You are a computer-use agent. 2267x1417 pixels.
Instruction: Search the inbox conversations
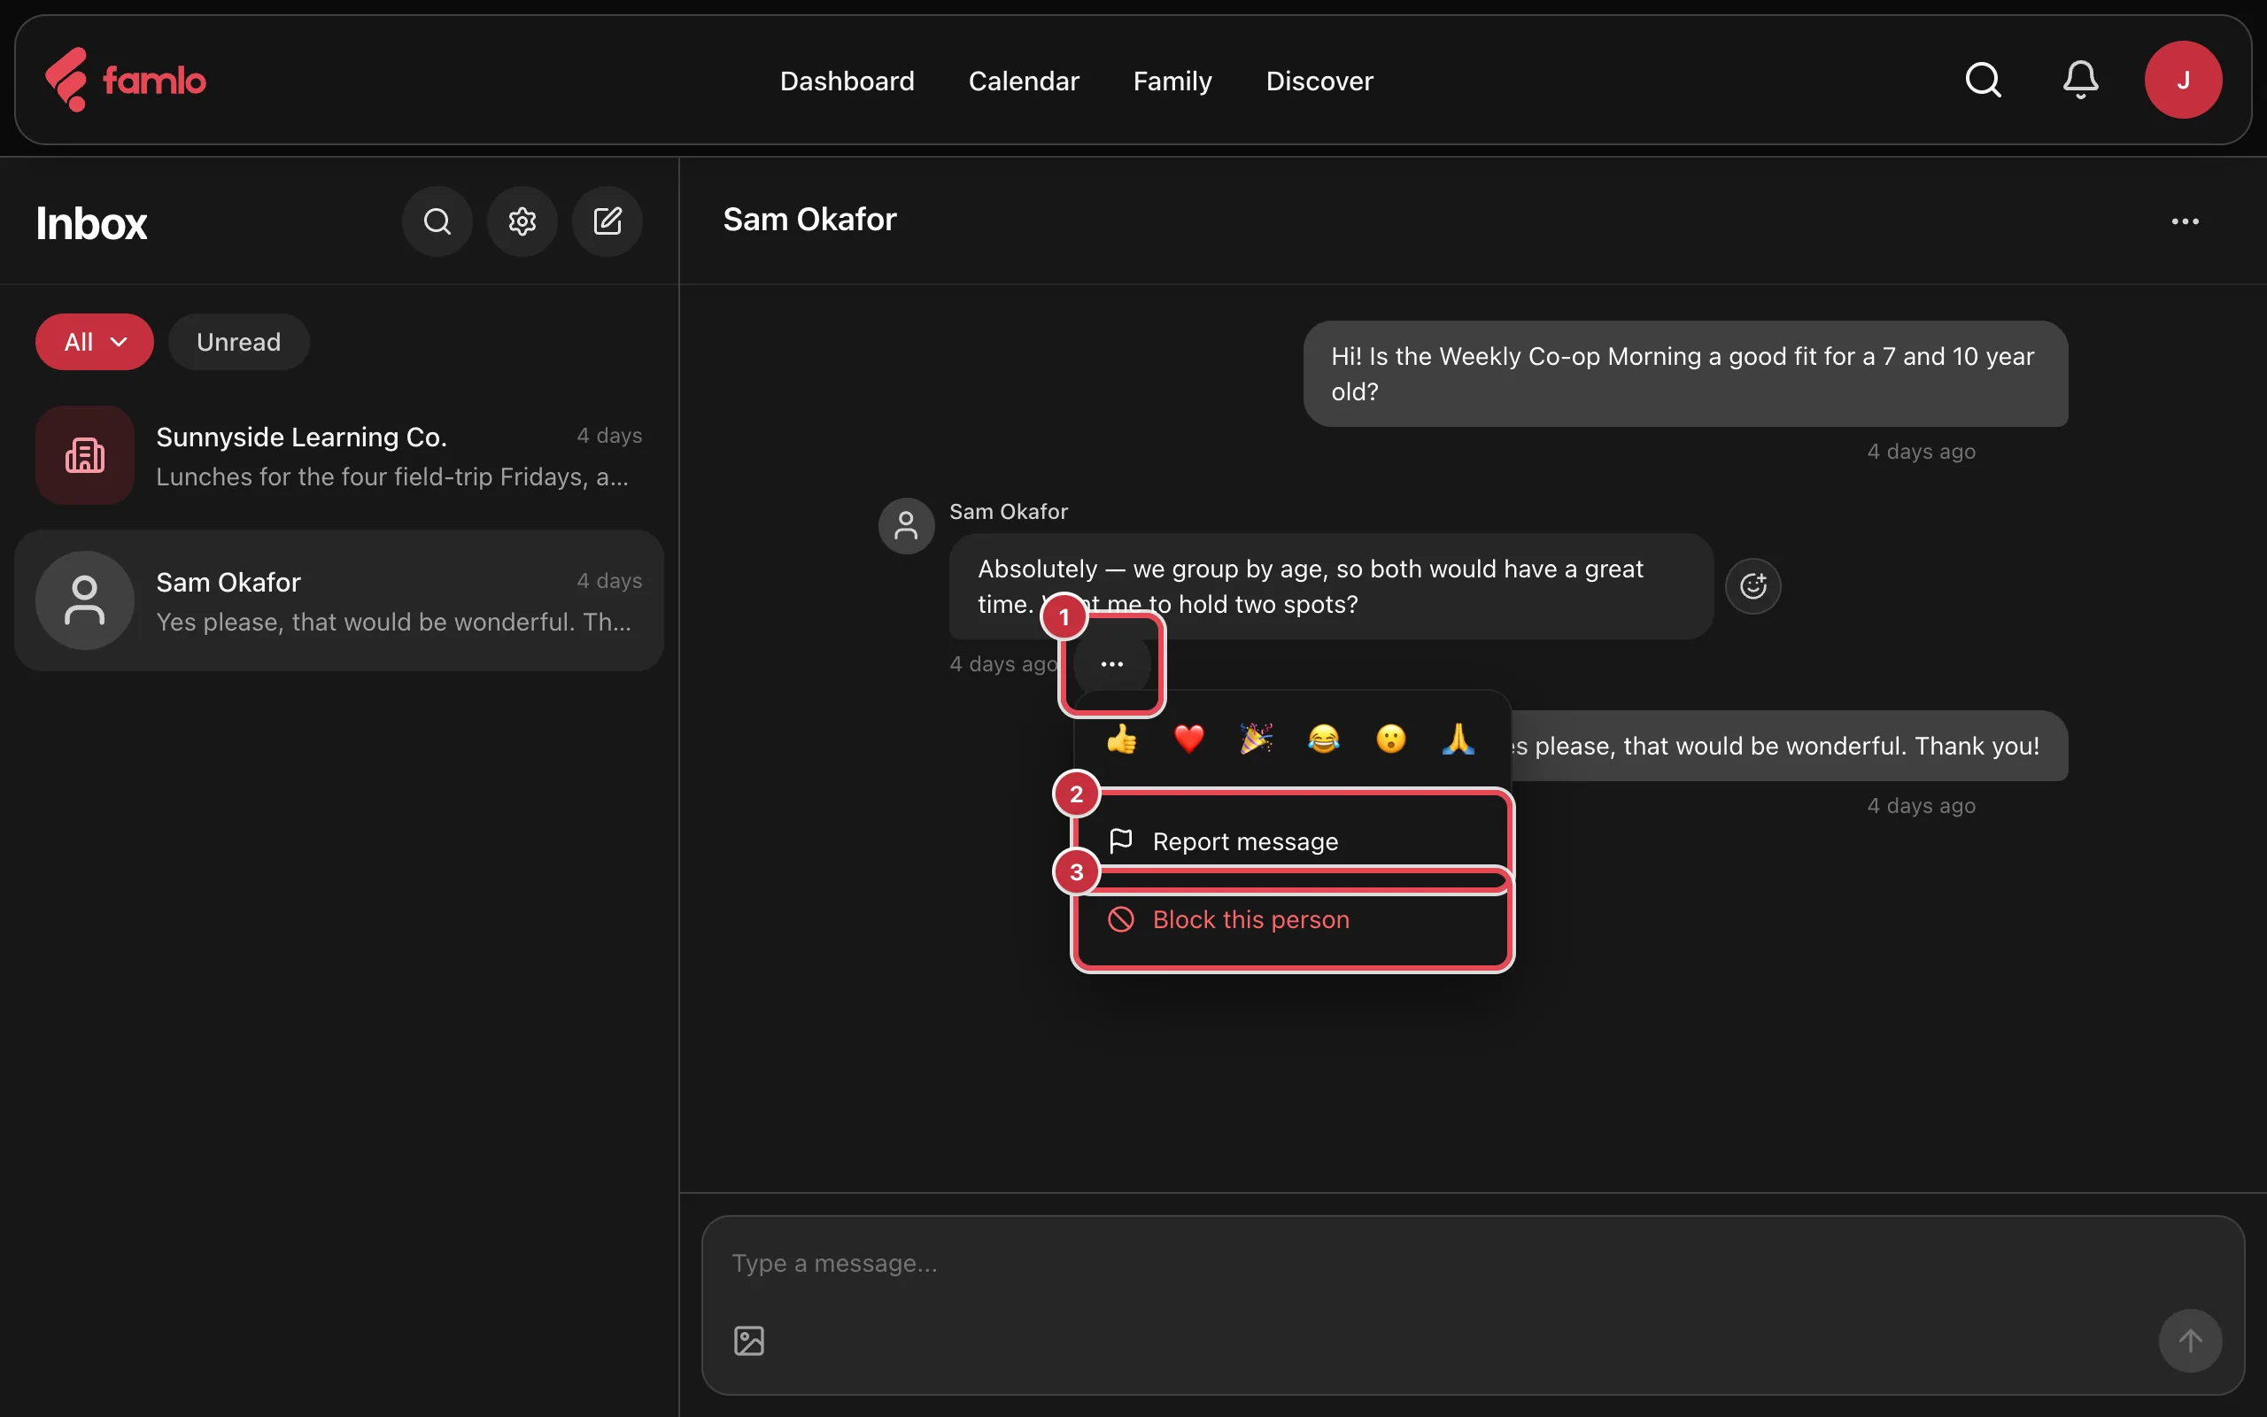pyautogui.click(x=437, y=221)
